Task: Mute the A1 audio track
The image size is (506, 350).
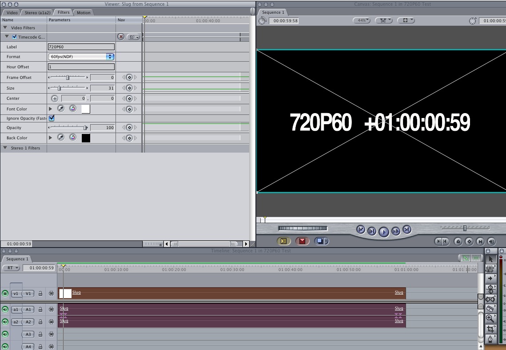Action: pos(5,309)
